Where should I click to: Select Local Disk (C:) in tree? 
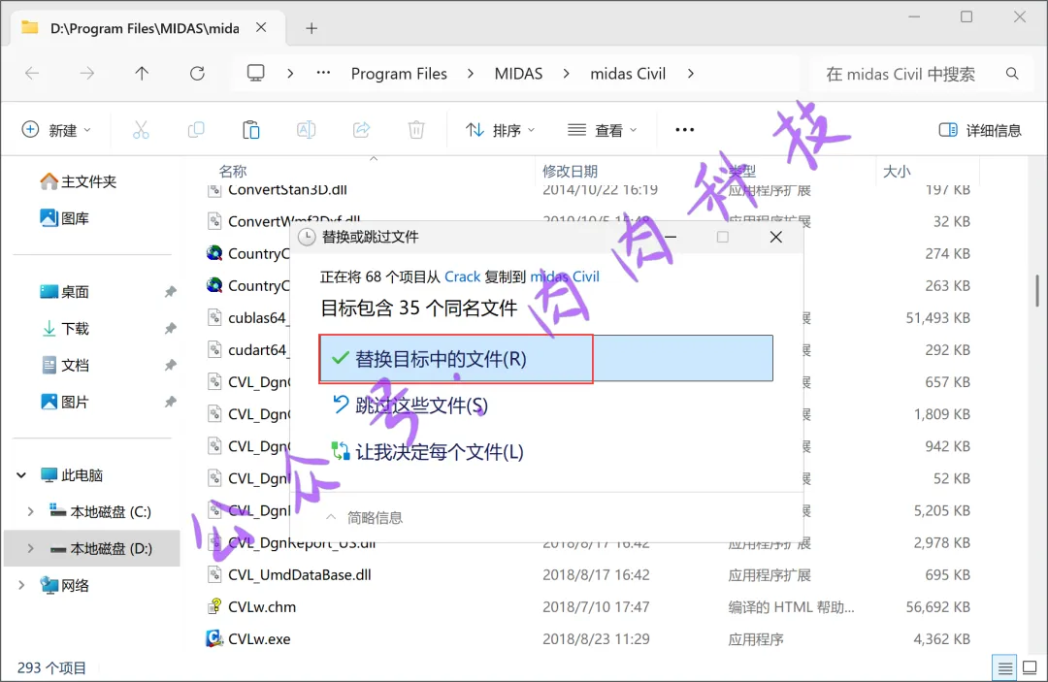pyautogui.click(x=100, y=511)
